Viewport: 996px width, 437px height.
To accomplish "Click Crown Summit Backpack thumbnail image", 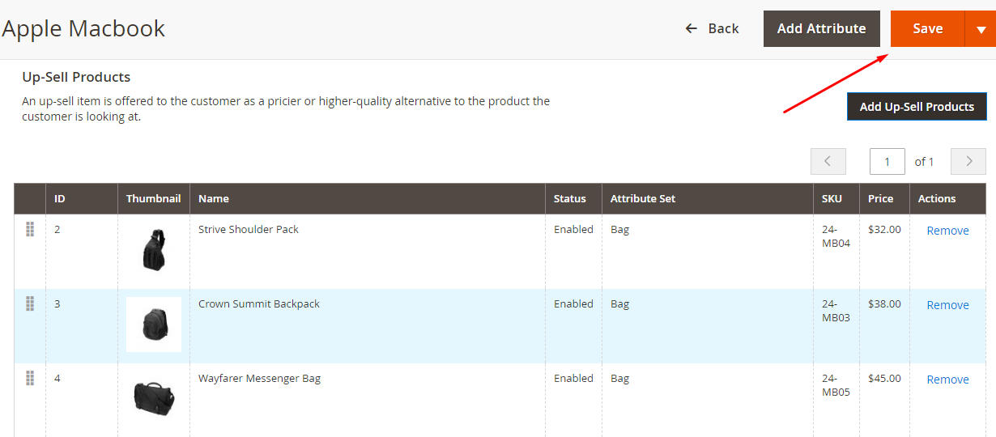I will tap(153, 324).
